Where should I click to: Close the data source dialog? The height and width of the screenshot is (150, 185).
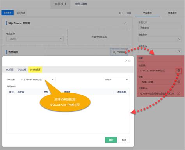(x=130, y=61)
